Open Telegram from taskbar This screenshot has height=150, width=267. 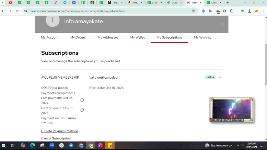(x=71, y=146)
